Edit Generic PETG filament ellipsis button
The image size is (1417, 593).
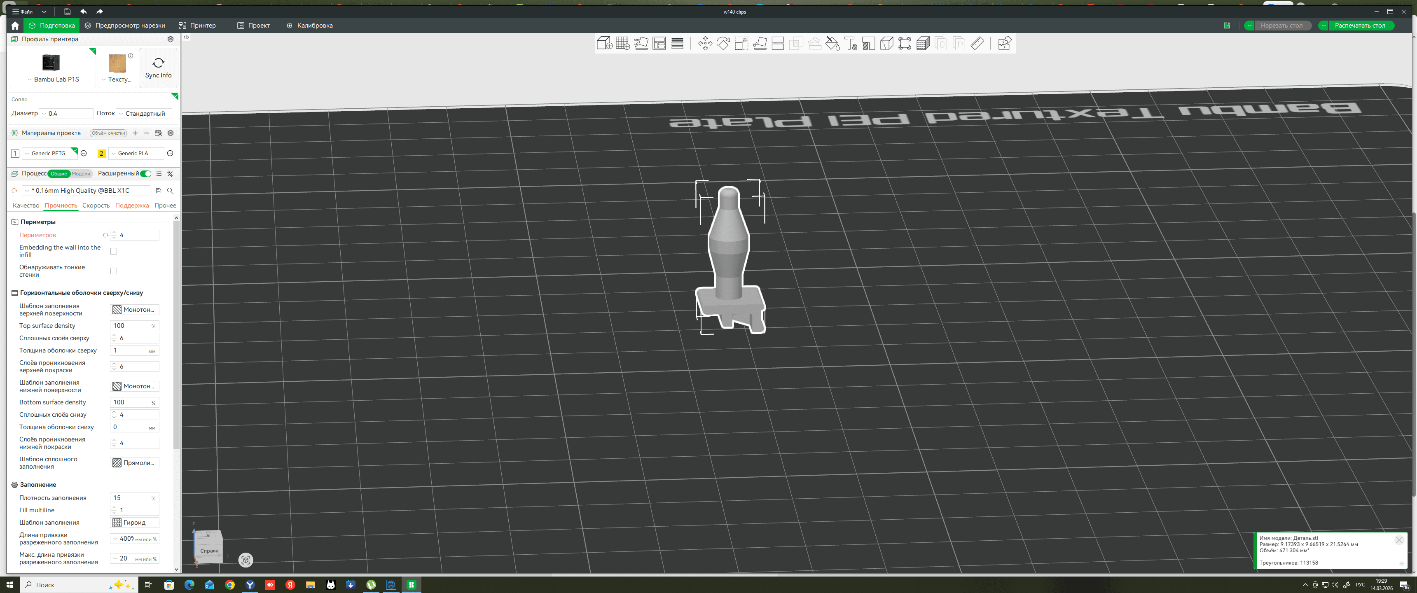coord(84,154)
